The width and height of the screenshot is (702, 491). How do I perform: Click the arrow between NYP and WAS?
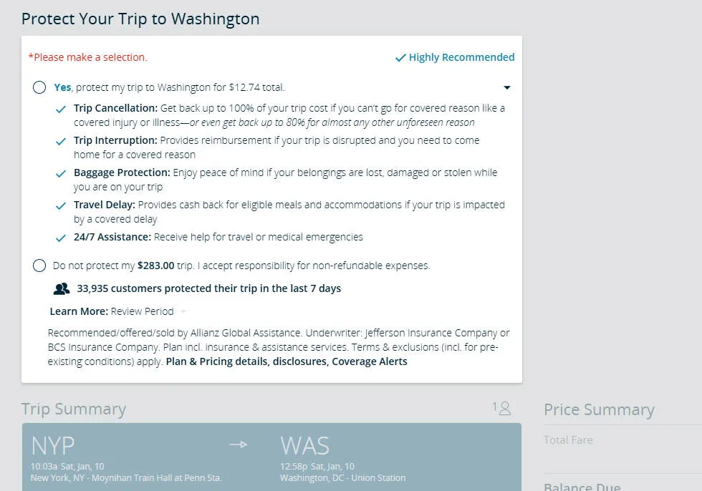[238, 445]
